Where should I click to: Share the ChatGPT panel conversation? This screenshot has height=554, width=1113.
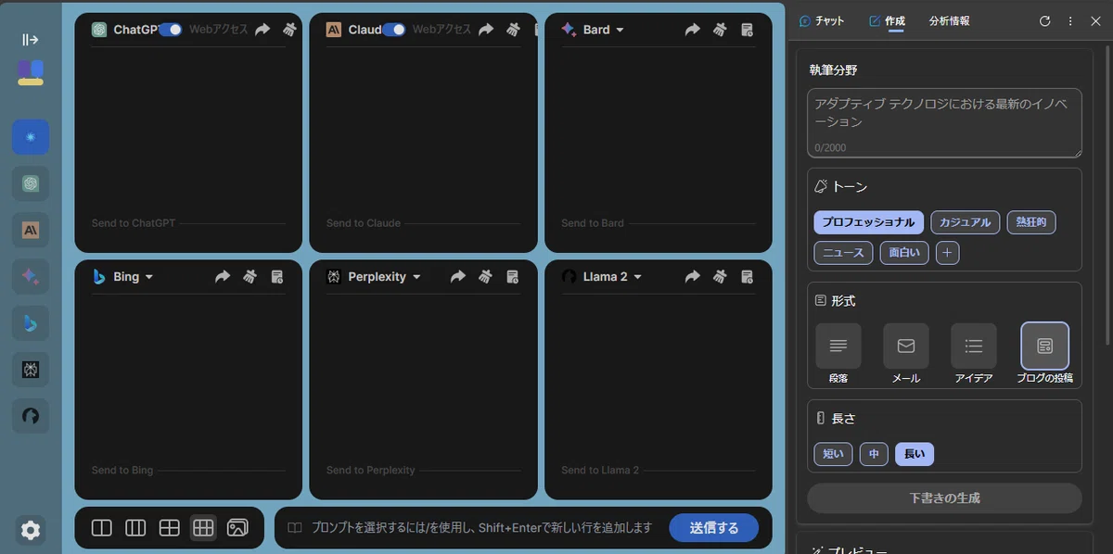[x=262, y=30]
